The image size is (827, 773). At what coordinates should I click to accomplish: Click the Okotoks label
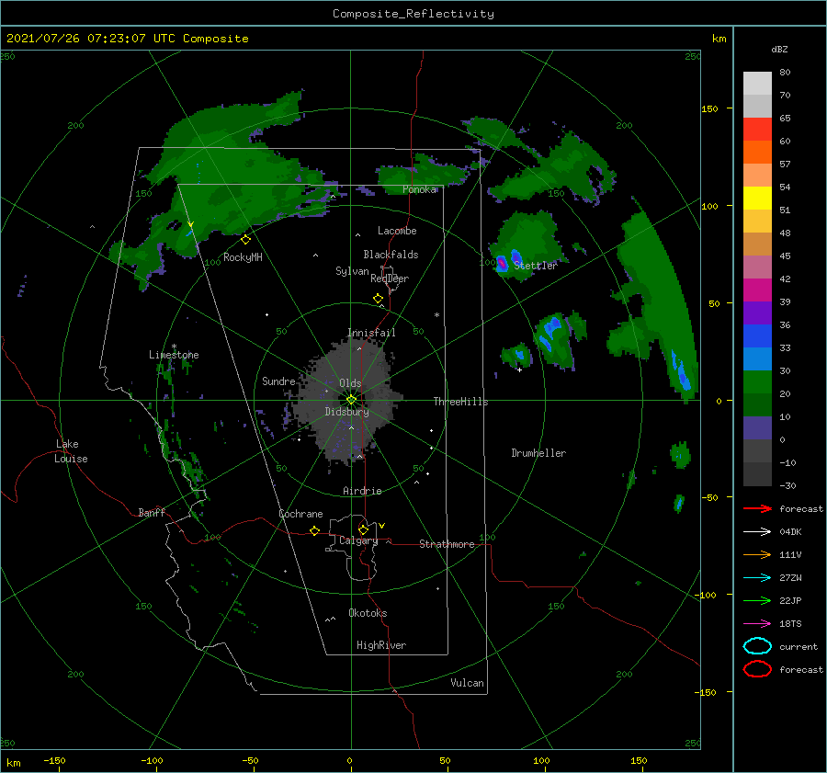(x=368, y=613)
